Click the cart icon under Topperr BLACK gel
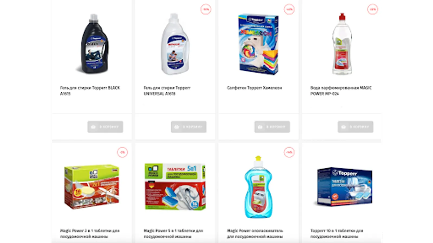 (93, 127)
